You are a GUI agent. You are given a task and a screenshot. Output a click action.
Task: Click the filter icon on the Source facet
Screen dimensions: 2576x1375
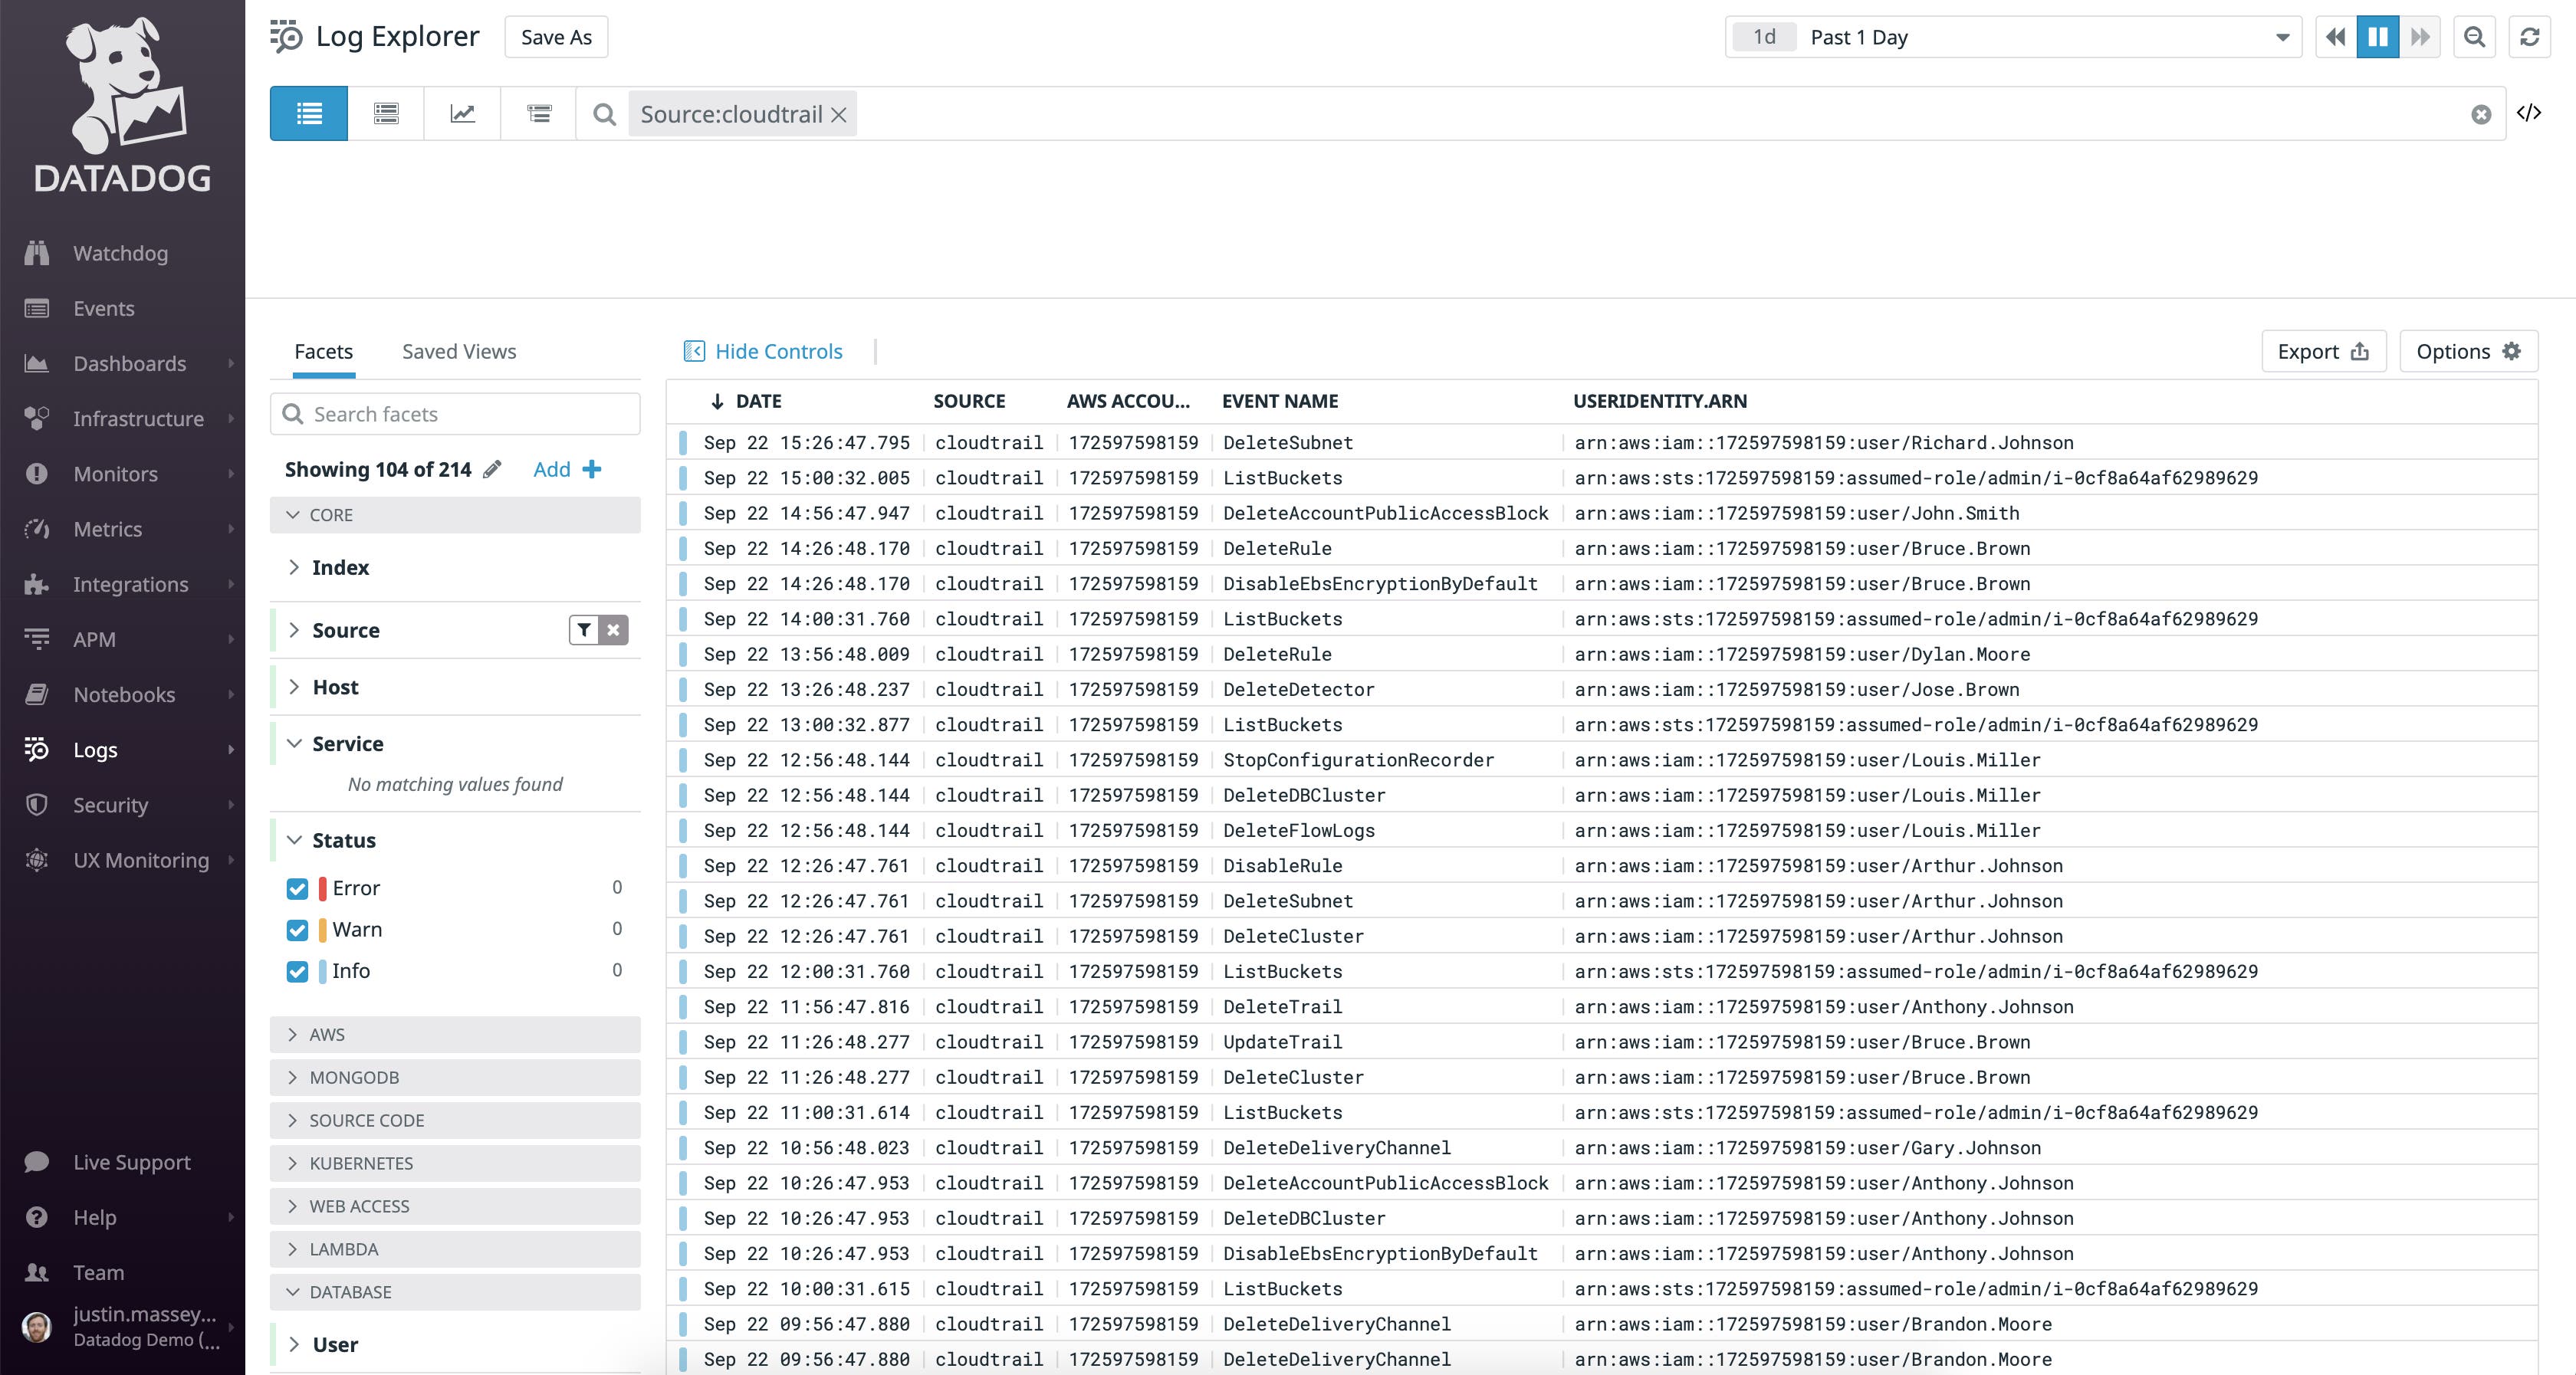(x=584, y=630)
